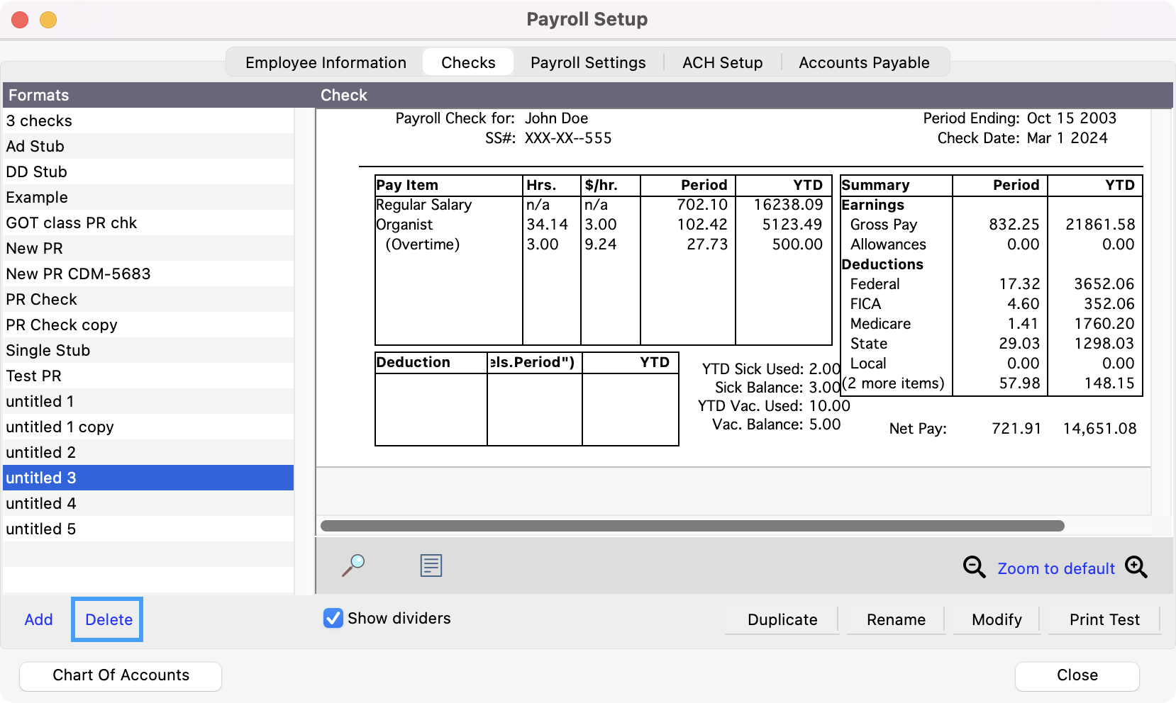1176x703 pixels.
Task: Uncheck the Show dividers checkbox
Action: (x=333, y=619)
